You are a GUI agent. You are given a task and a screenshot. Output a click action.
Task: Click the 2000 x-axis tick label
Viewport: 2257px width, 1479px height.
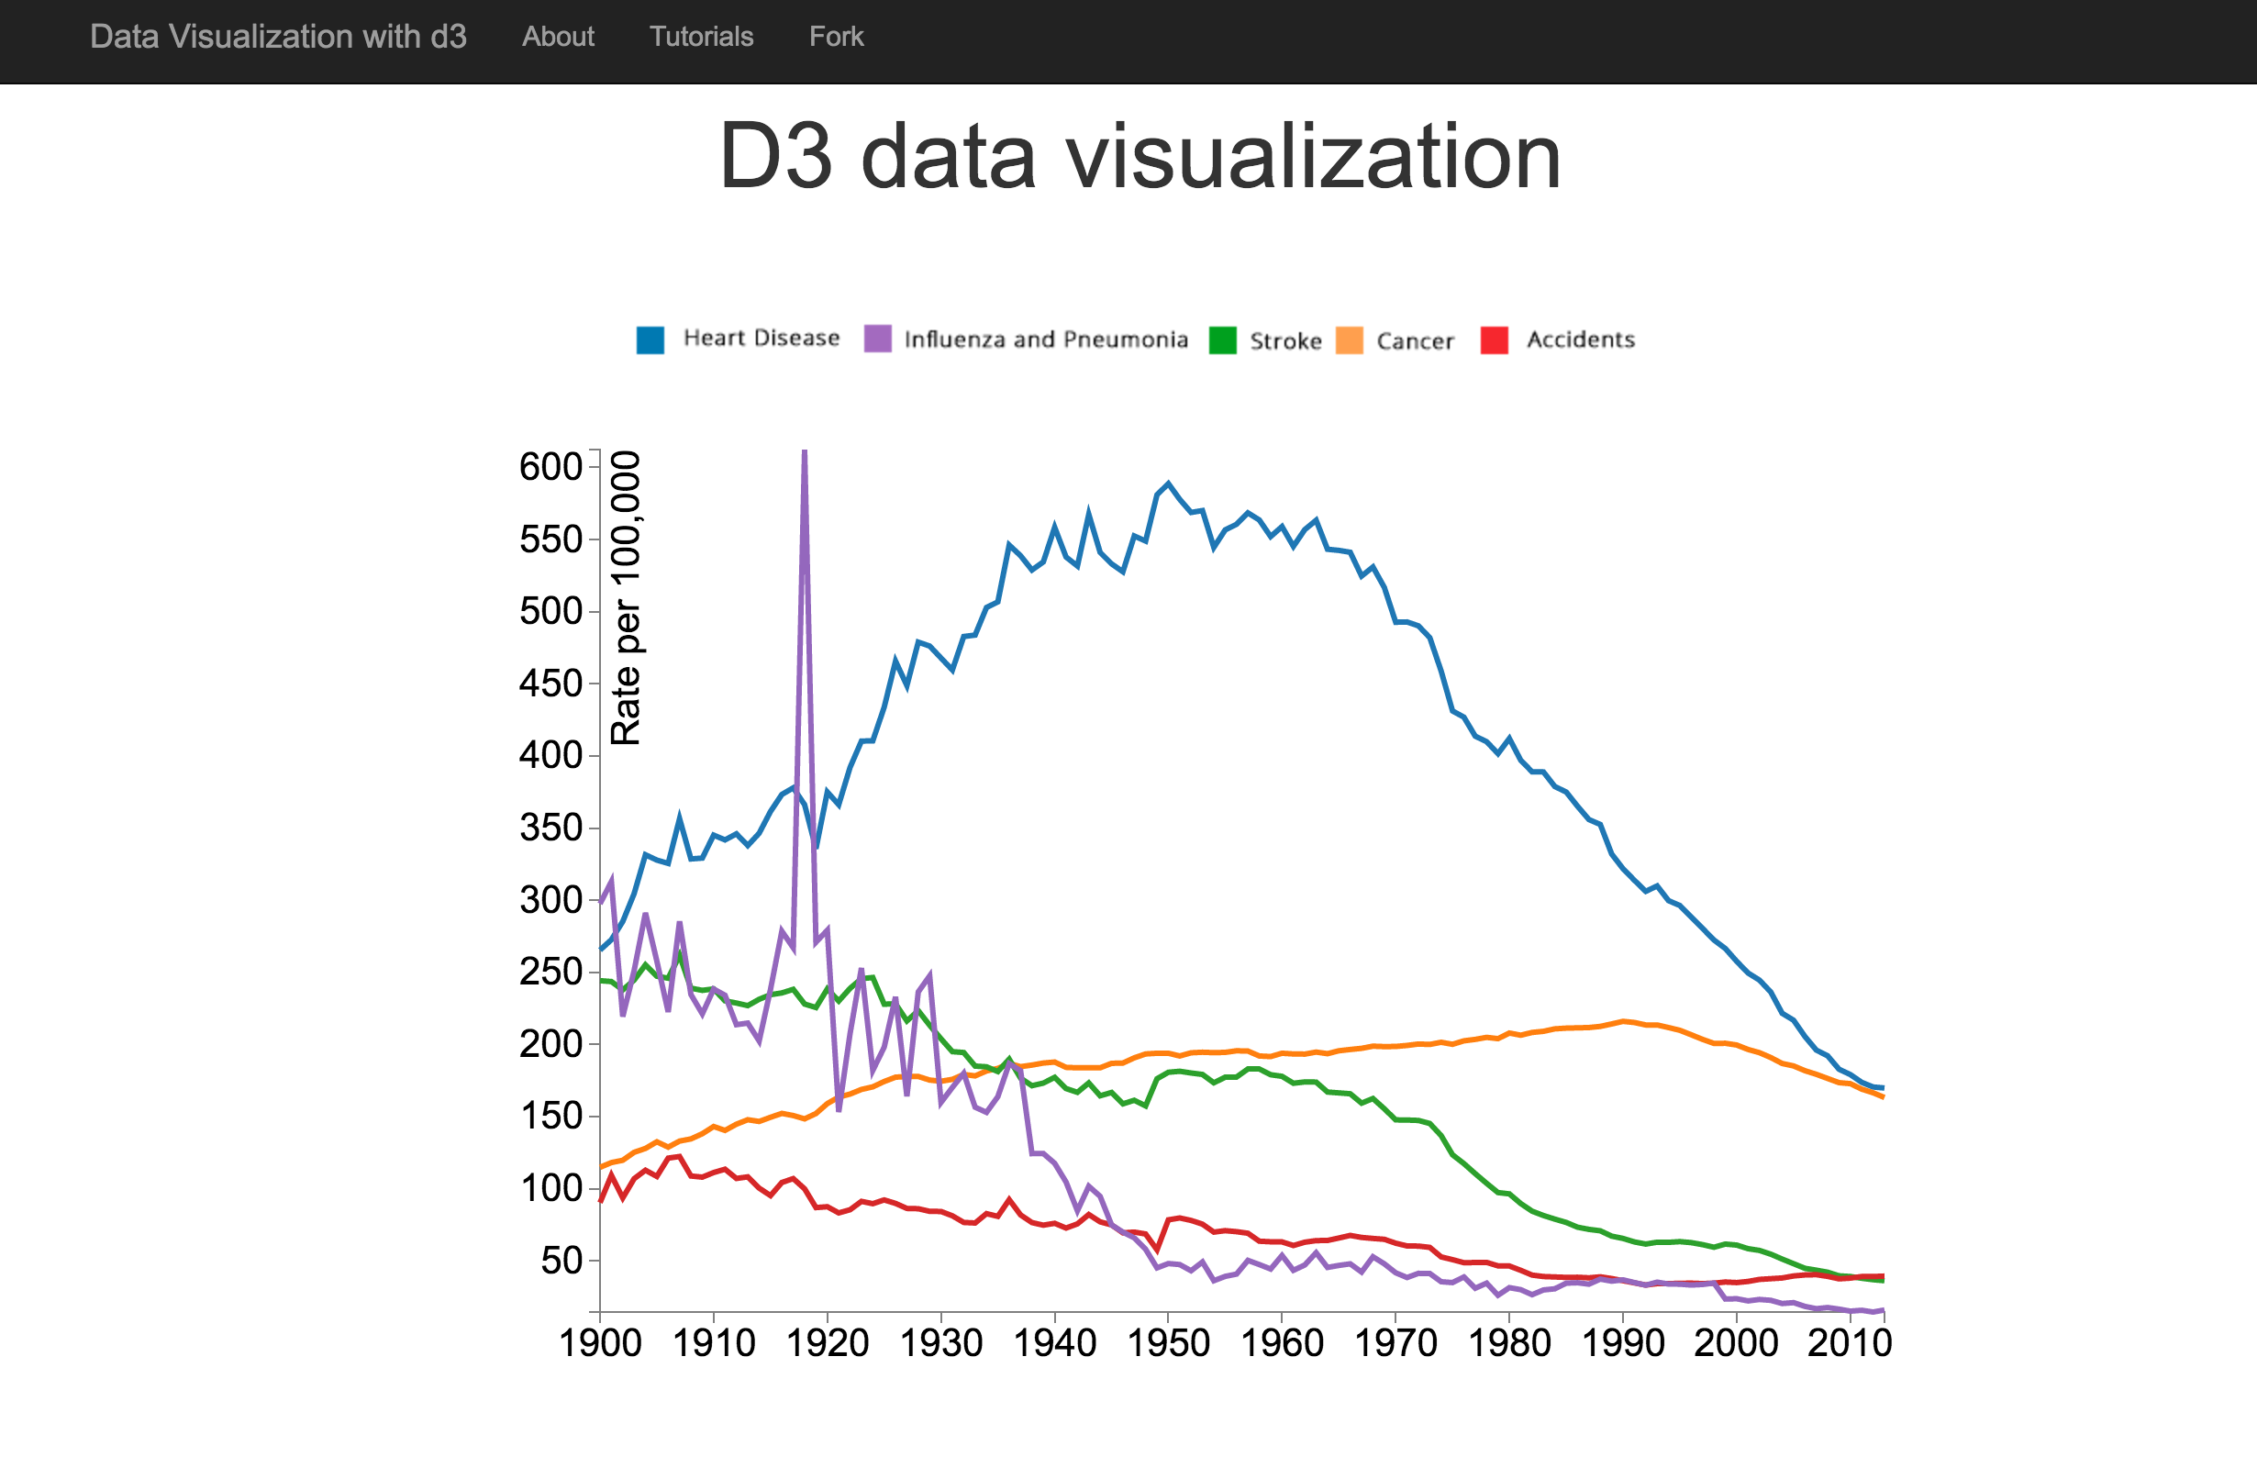[1737, 1343]
